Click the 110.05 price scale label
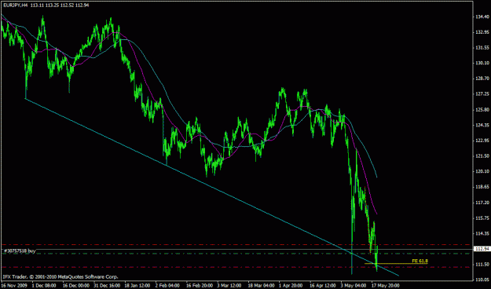Screen dimensions: 491x289 (x=482, y=280)
